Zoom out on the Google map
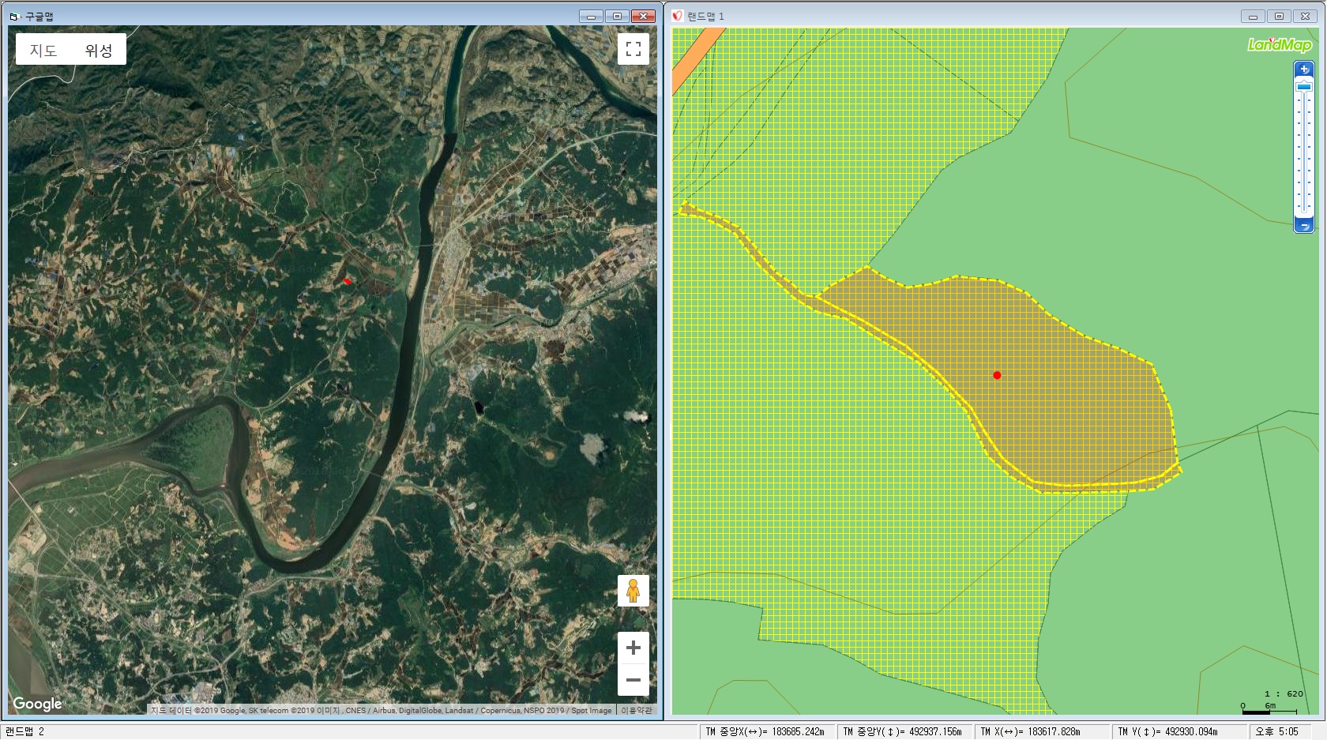The width and height of the screenshot is (1327, 740). [x=633, y=680]
